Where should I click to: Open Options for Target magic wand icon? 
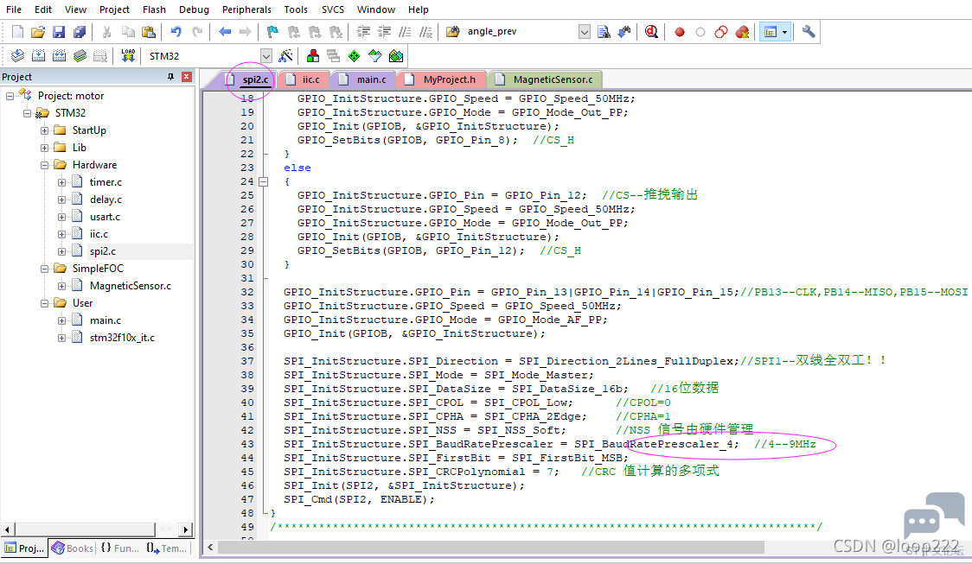coord(285,56)
